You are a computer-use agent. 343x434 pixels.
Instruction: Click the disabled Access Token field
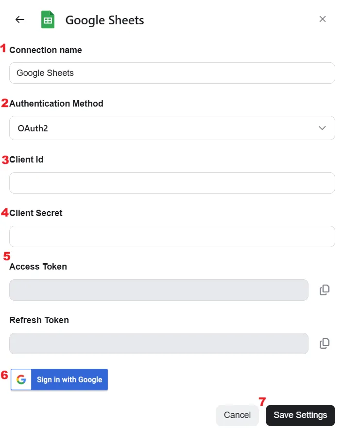(x=159, y=290)
